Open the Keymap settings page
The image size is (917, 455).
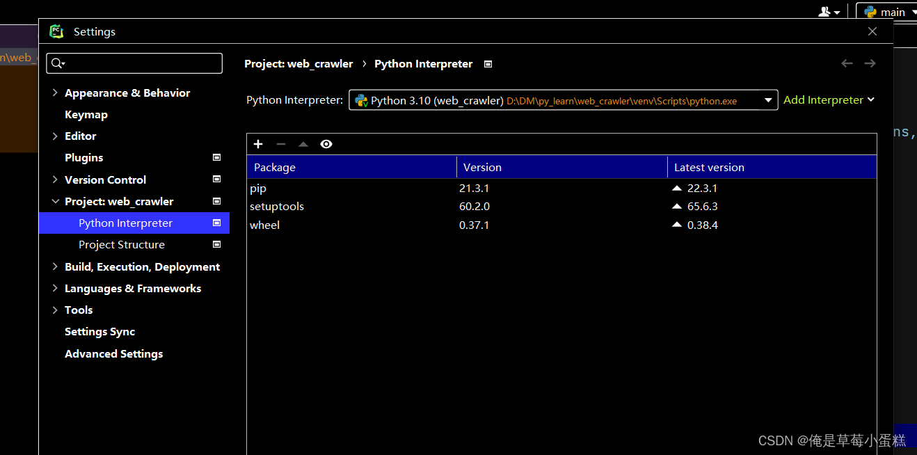point(86,115)
